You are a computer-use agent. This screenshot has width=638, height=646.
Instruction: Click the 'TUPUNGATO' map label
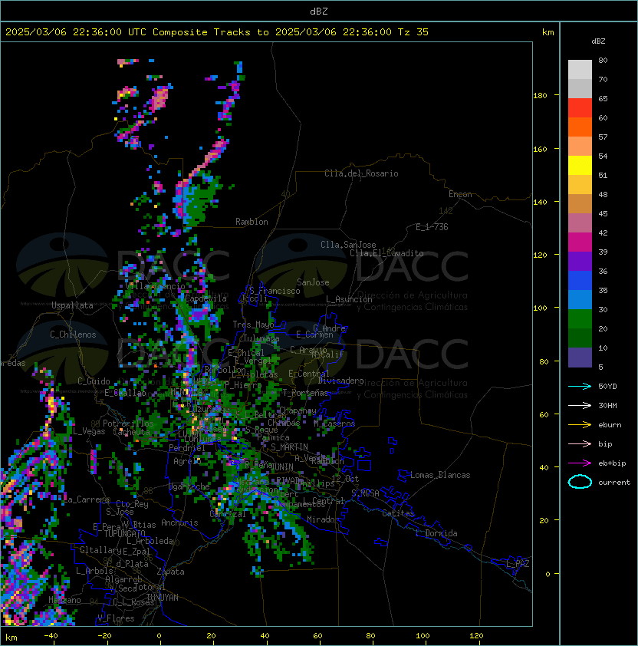coord(124,533)
